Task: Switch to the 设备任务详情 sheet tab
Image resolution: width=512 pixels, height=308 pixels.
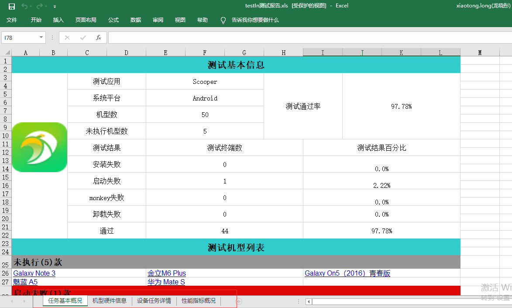Action: [154, 301]
